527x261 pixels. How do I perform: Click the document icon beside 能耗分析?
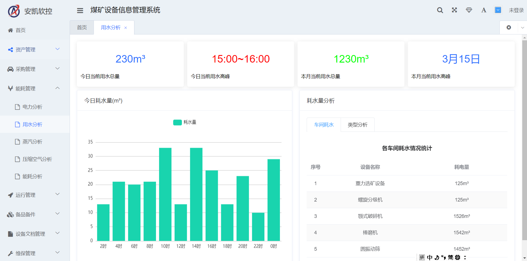tap(17, 177)
